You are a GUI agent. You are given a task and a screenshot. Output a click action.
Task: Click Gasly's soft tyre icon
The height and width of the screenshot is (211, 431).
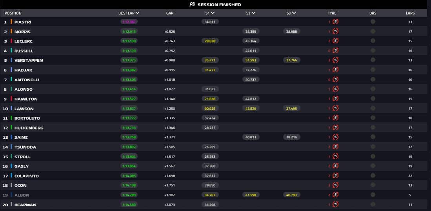tap(335, 166)
